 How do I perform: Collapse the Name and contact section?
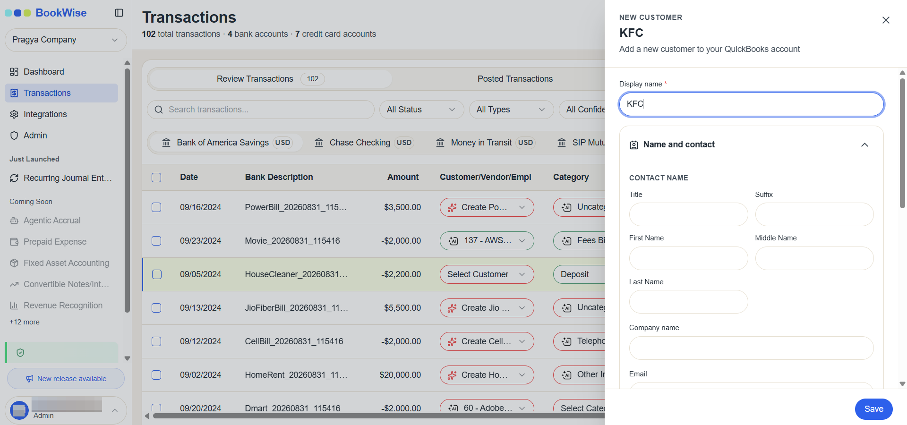pos(864,145)
